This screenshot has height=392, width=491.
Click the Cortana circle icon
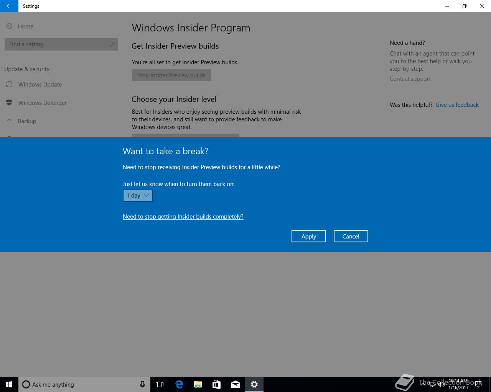[26, 384]
